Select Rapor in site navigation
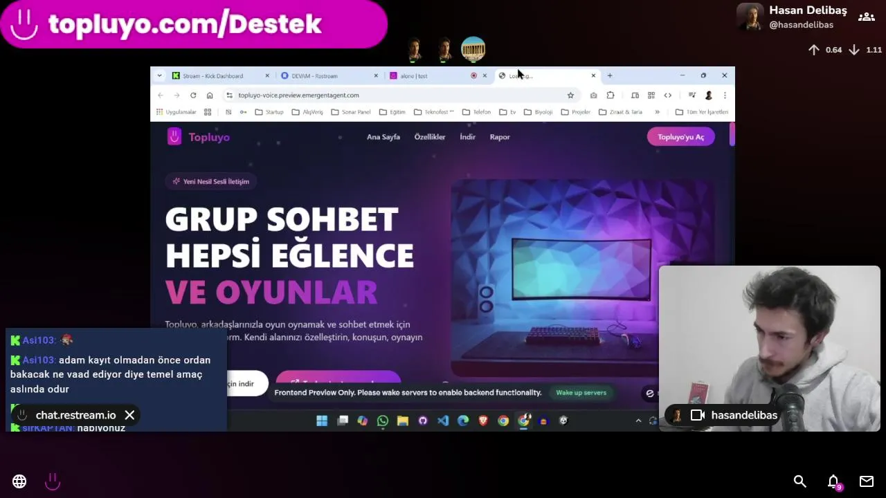886x498 pixels. click(x=500, y=137)
